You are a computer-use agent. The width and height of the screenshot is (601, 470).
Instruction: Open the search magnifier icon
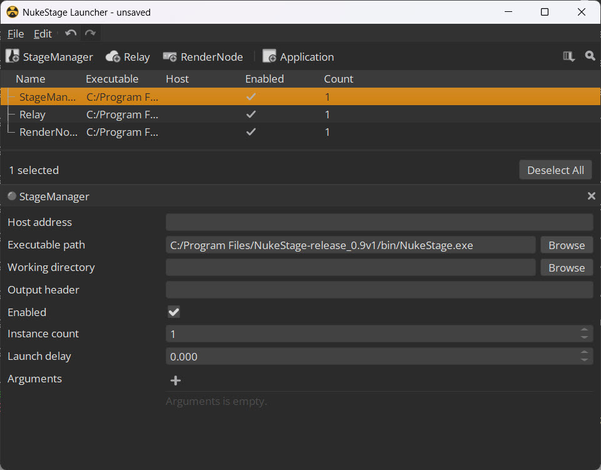coord(590,56)
